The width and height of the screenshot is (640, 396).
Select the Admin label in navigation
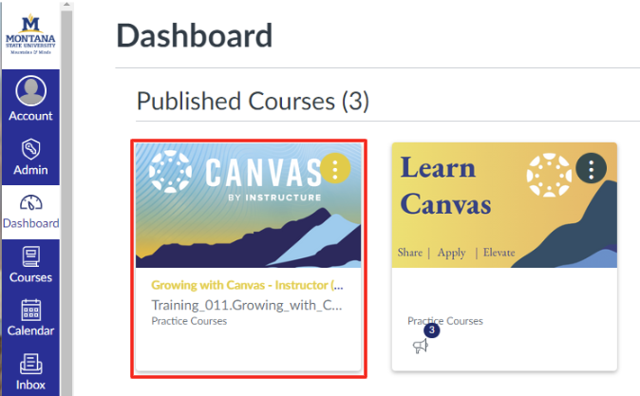pos(30,170)
